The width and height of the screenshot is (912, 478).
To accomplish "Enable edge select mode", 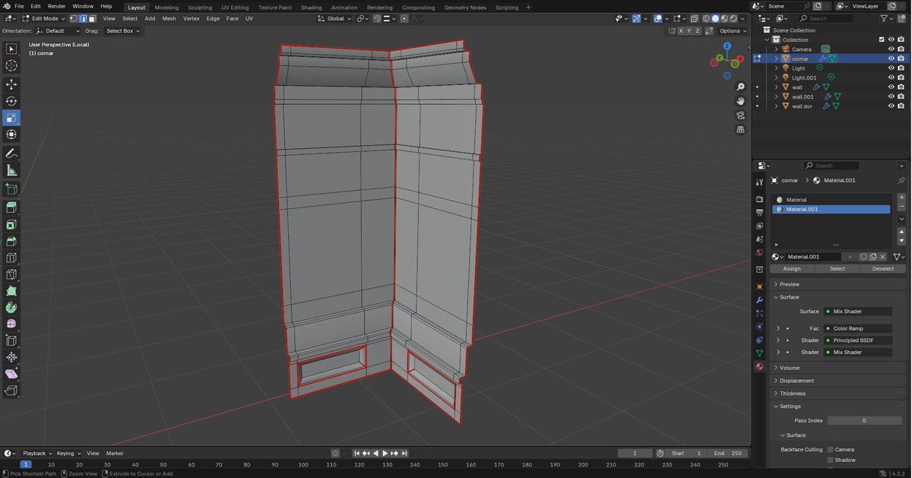I will tap(83, 18).
